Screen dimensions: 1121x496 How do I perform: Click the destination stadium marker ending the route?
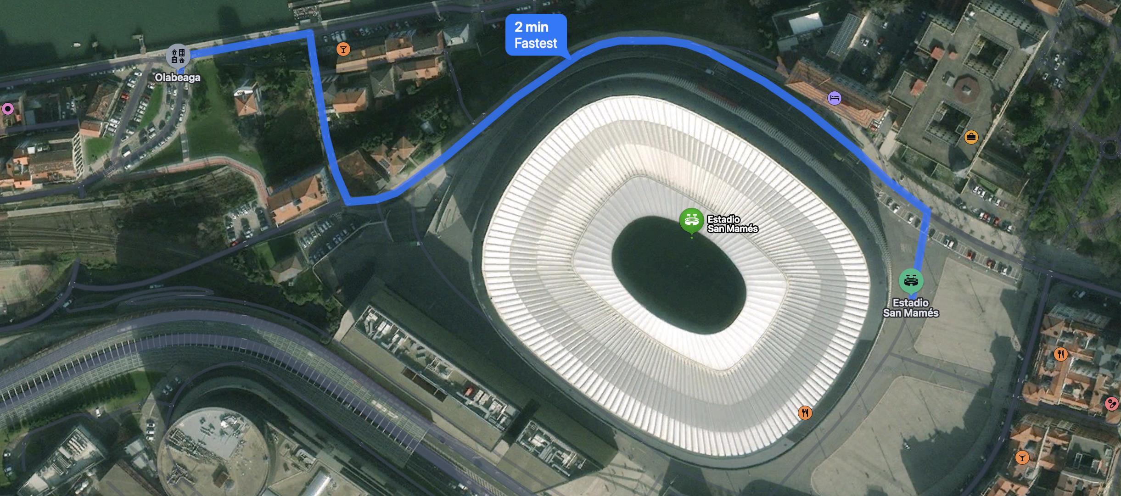[911, 280]
